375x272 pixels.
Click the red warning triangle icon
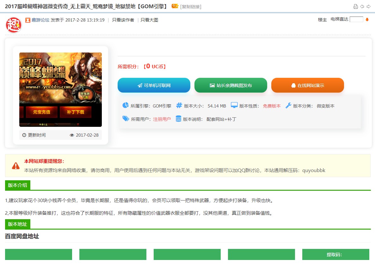point(16,166)
